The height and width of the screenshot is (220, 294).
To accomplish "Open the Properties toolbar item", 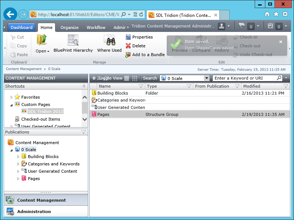I will (x=139, y=37).
